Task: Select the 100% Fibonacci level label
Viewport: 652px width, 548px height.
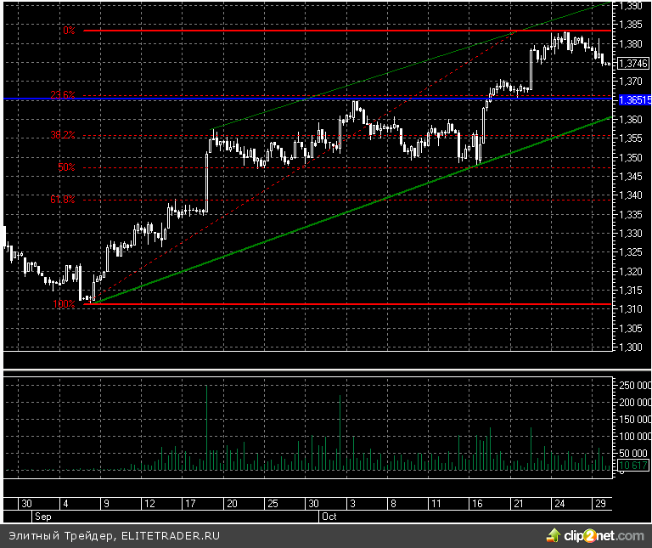Action: [63, 303]
